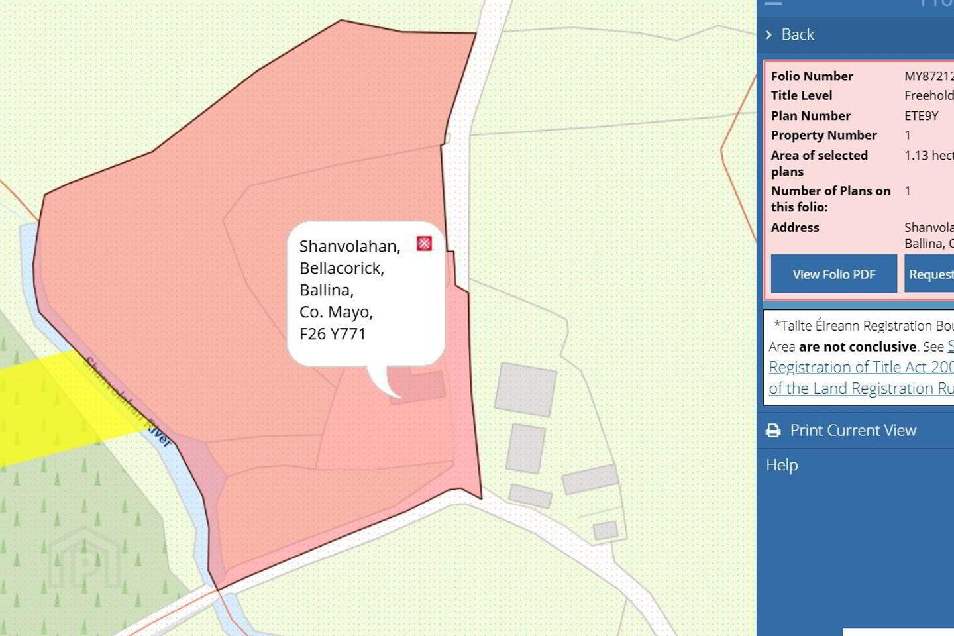Open the View Folio PDF button
Viewport: 954px width, 636px height.
(x=834, y=274)
